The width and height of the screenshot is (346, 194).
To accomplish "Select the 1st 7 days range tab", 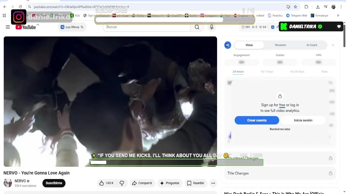I will click(x=267, y=72).
